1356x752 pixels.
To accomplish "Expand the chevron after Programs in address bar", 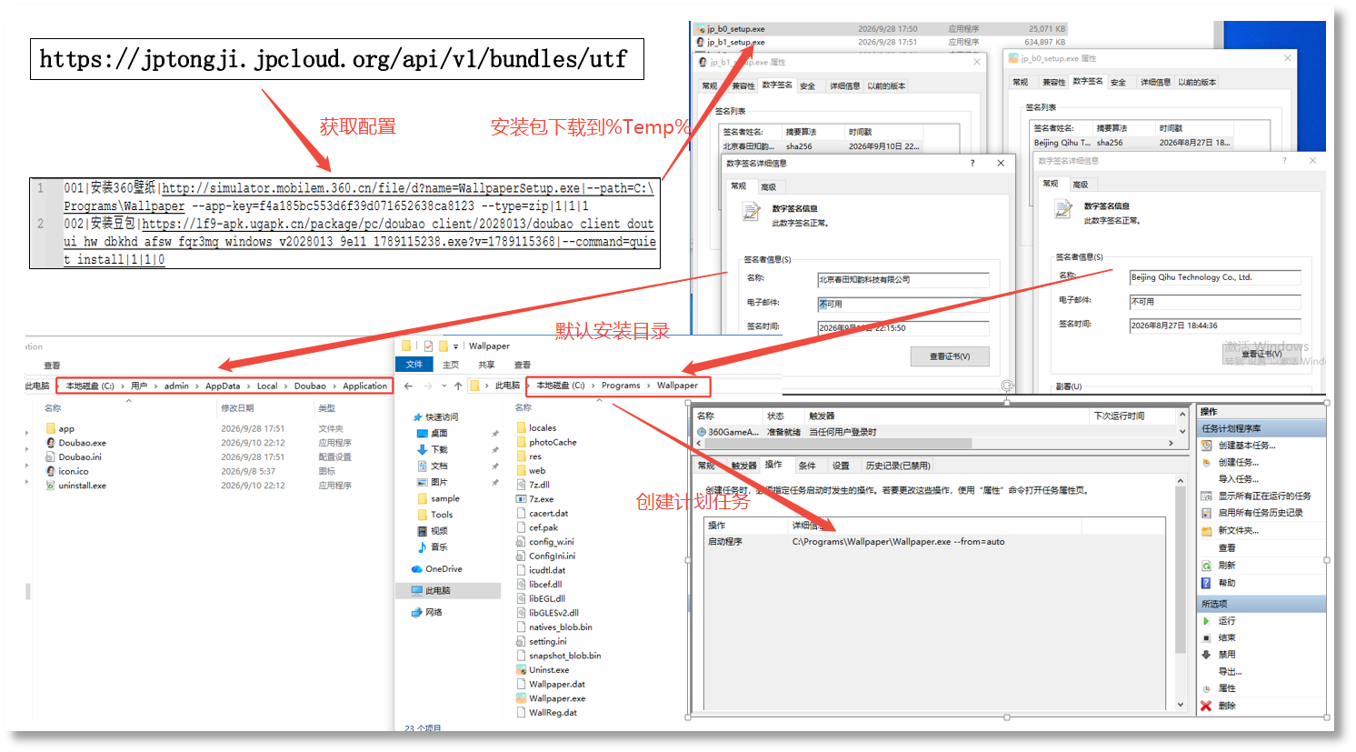I will 649,386.
